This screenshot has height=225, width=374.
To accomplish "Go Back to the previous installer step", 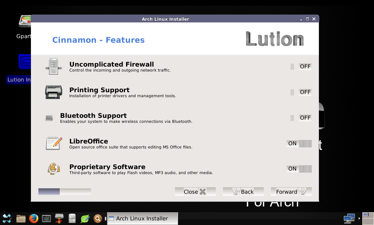I will pos(243,192).
